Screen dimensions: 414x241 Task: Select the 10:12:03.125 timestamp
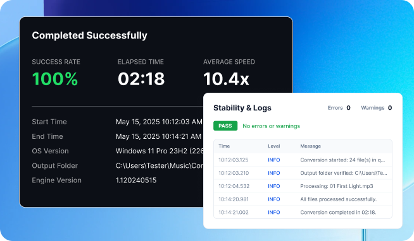point(234,160)
